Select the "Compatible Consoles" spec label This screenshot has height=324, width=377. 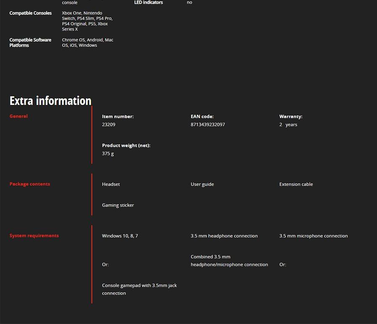tap(31, 13)
